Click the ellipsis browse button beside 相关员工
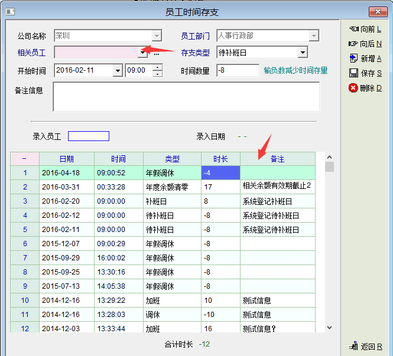Screen dimensions: 393x356 pyautogui.click(x=157, y=53)
